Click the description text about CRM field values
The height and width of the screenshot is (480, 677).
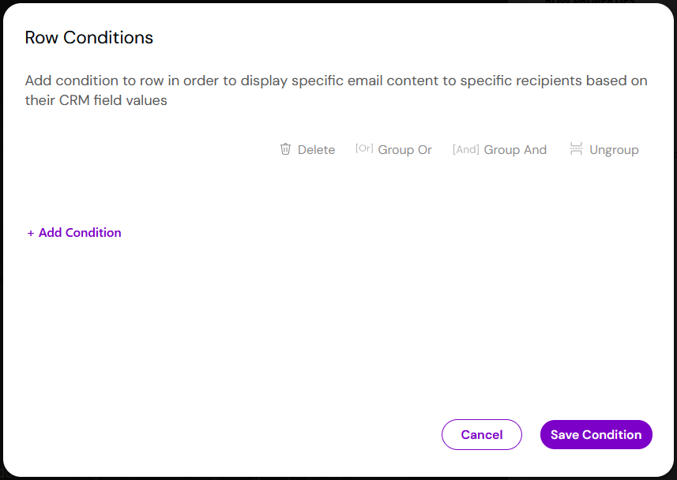click(x=336, y=90)
